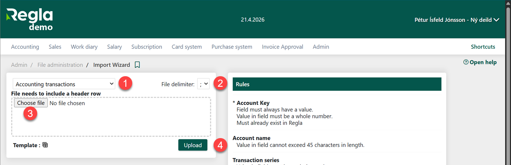Open the Accounting transactions import type dropdown
511x165 pixels.
(64, 84)
